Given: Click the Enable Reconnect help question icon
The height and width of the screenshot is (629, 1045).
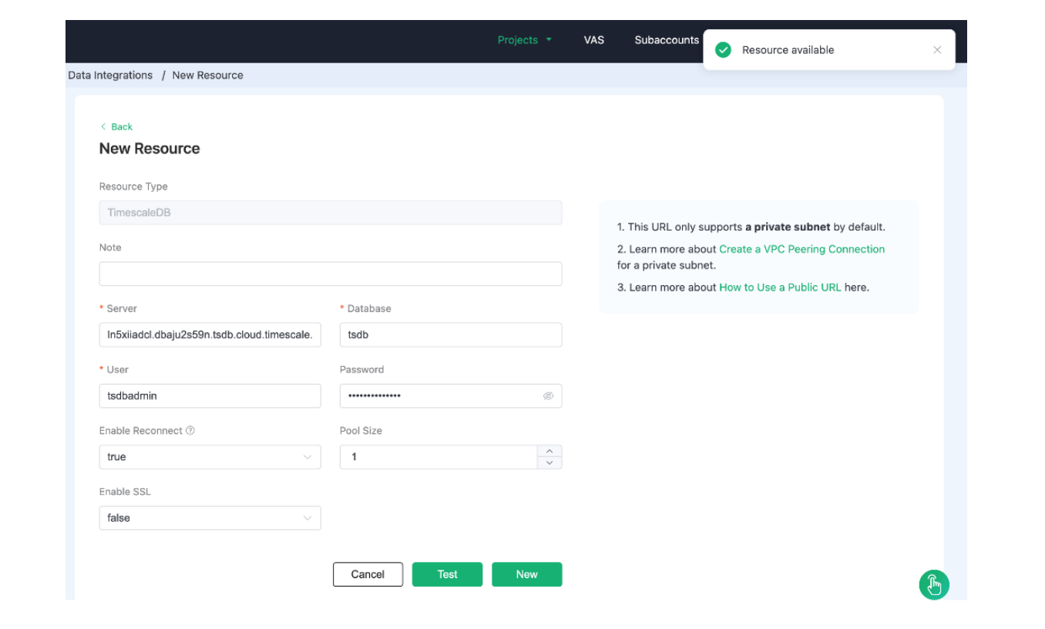Looking at the screenshot, I should click(x=190, y=431).
